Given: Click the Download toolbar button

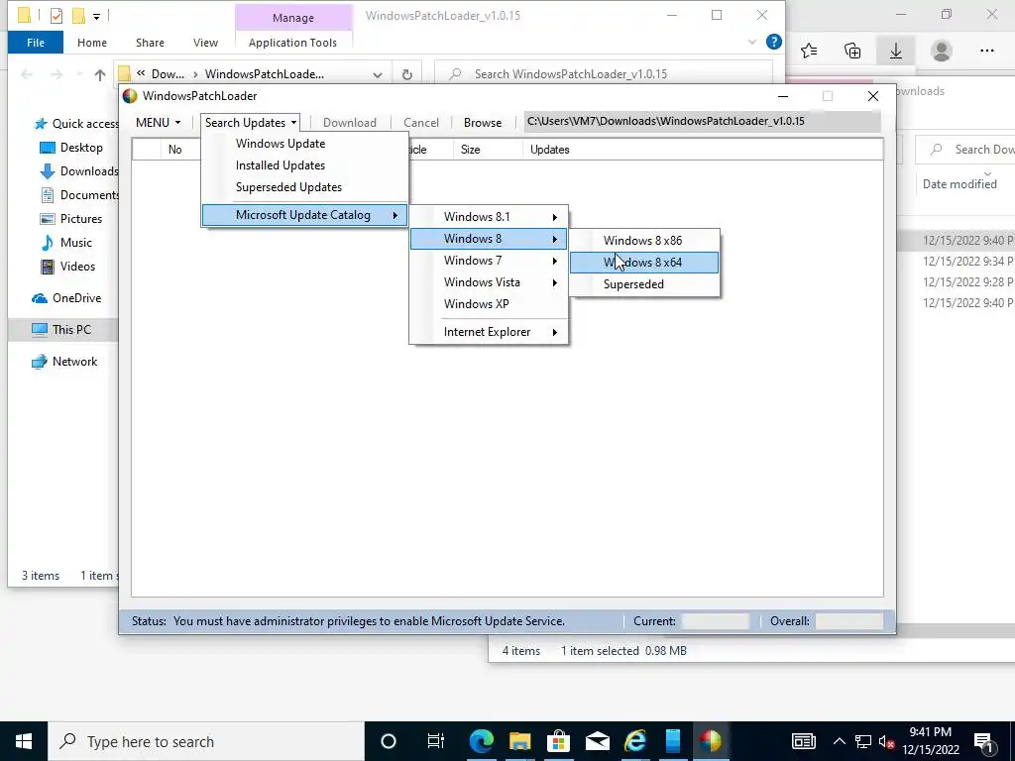Looking at the screenshot, I should point(350,122).
